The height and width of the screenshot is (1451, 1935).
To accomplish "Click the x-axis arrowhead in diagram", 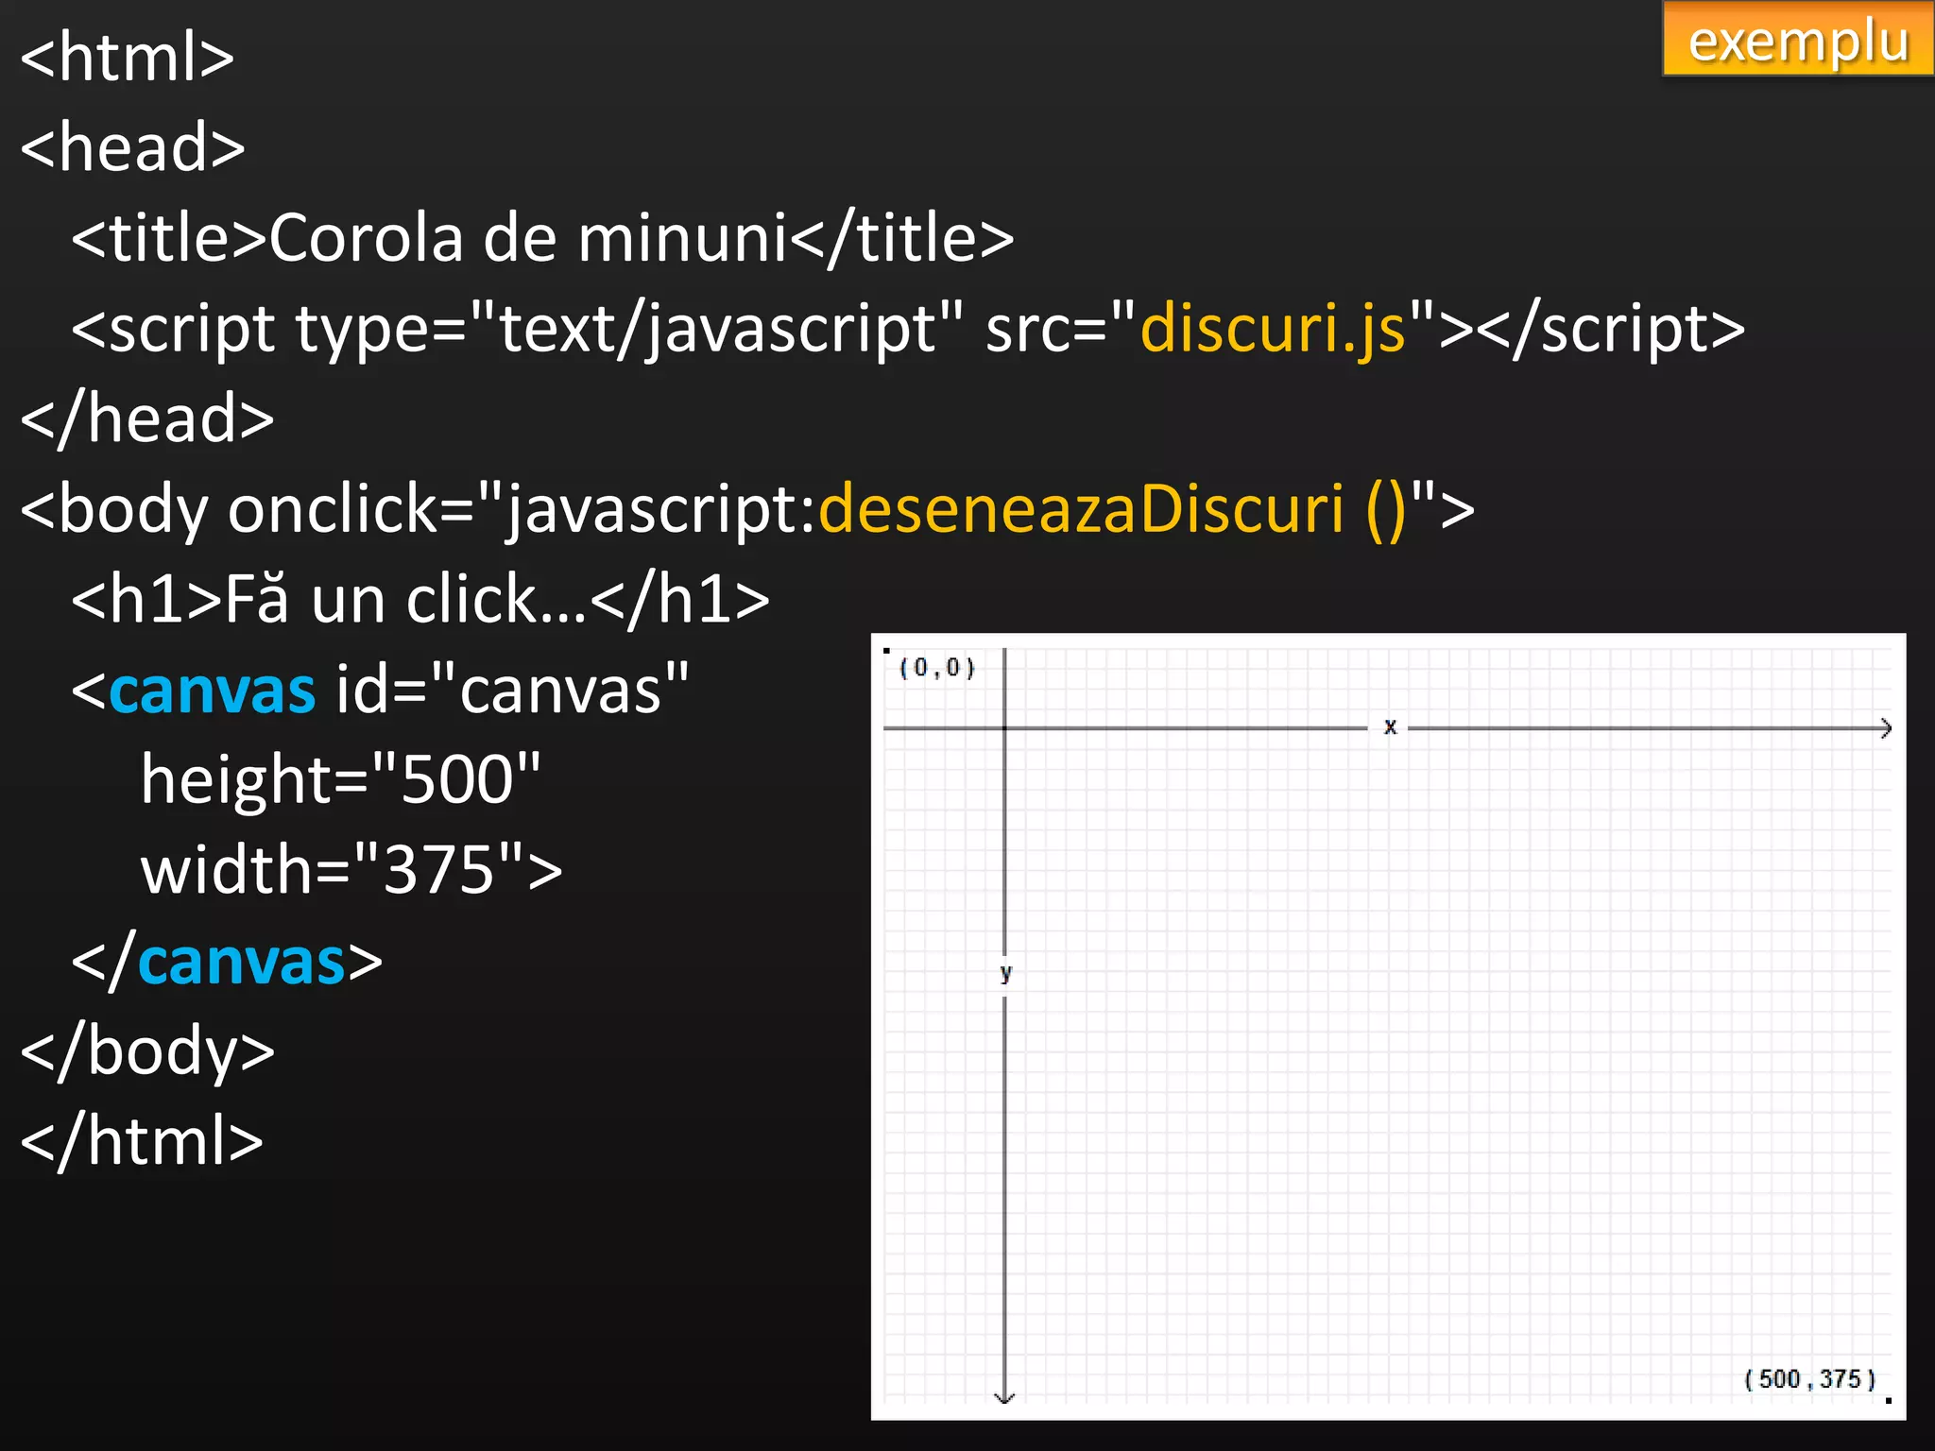I will pos(1885,728).
